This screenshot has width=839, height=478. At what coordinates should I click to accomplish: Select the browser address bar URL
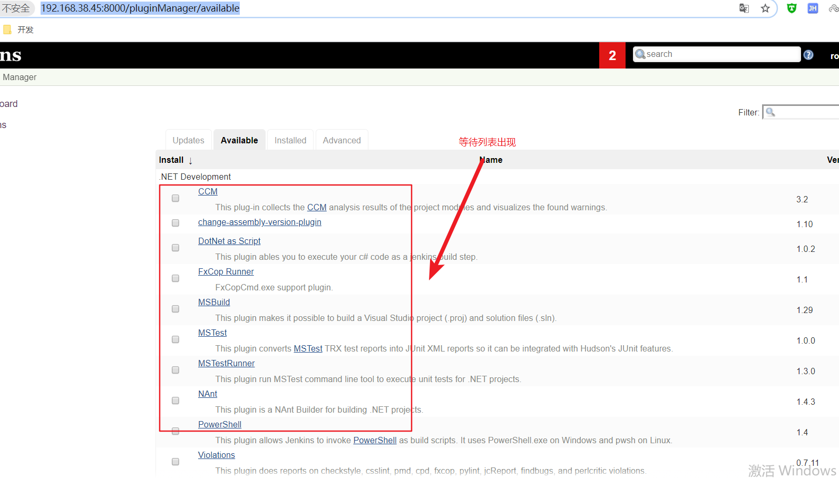click(x=140, y=8)
